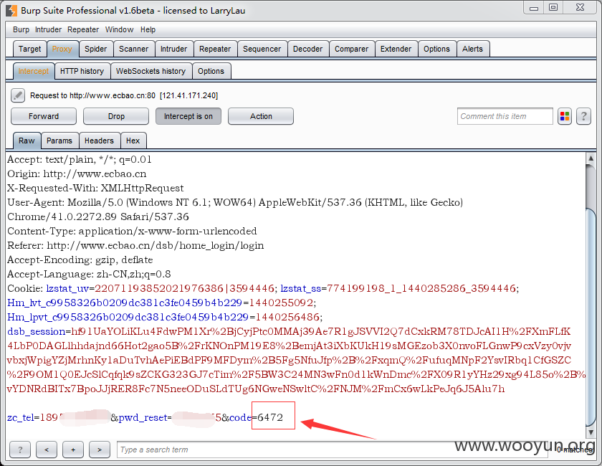Switch to the Headers view tab
602x466 pixels.
pos(99,141)
